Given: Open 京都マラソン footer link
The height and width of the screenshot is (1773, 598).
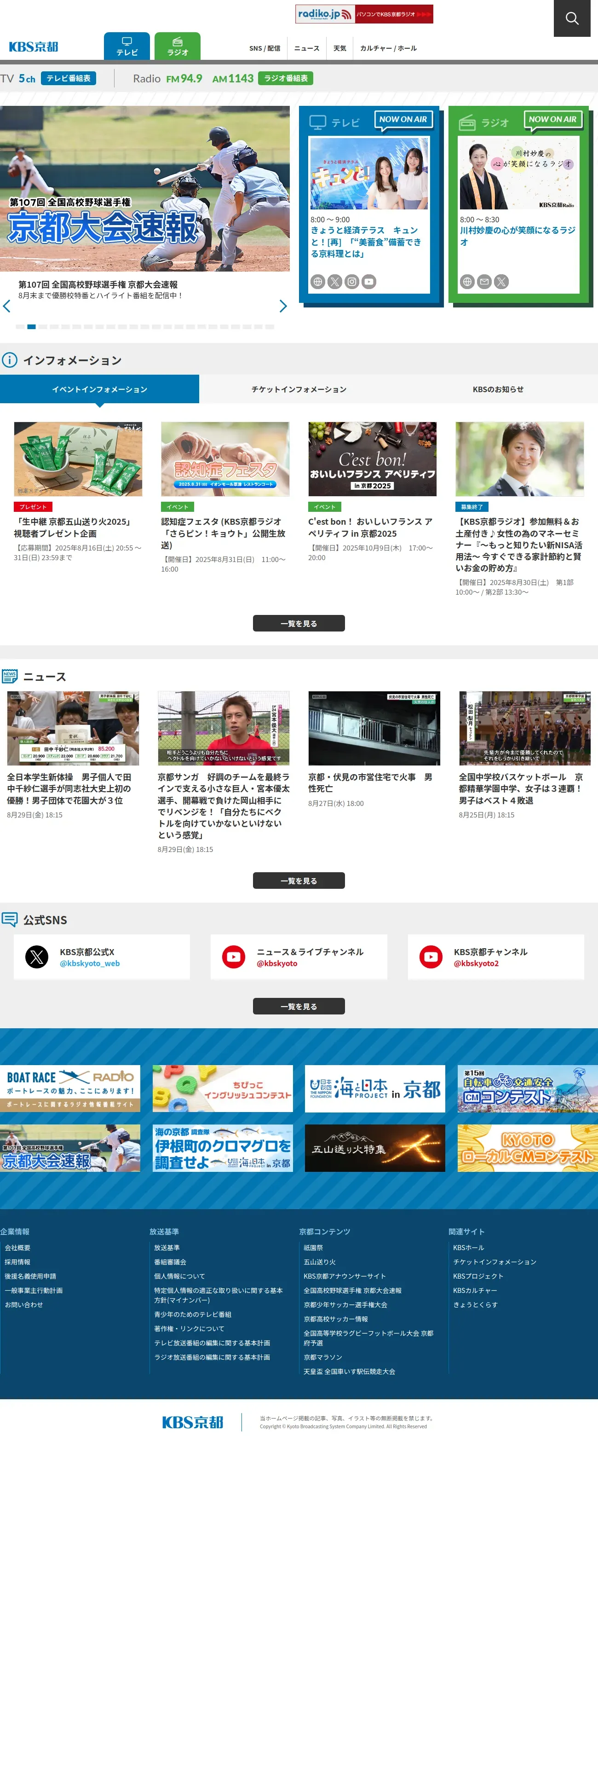Looking at the screenshot, I should tap(323, 1357).
